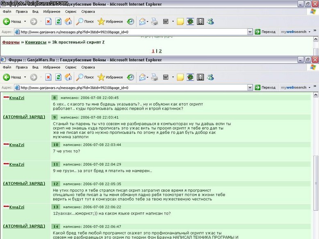The image size is (319, 239).
Task: Click the gray arrows icon in the front window toolbar
Action: pyautogui.click(x=201, y=77)
